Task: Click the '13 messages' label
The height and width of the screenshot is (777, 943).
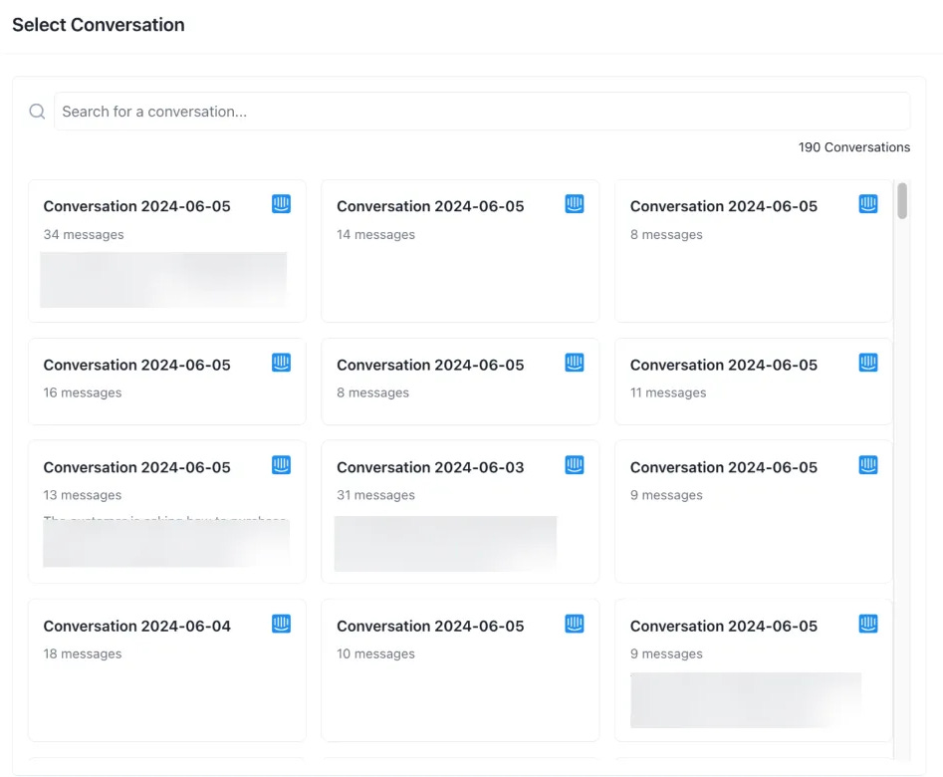Action: point(83,495)
